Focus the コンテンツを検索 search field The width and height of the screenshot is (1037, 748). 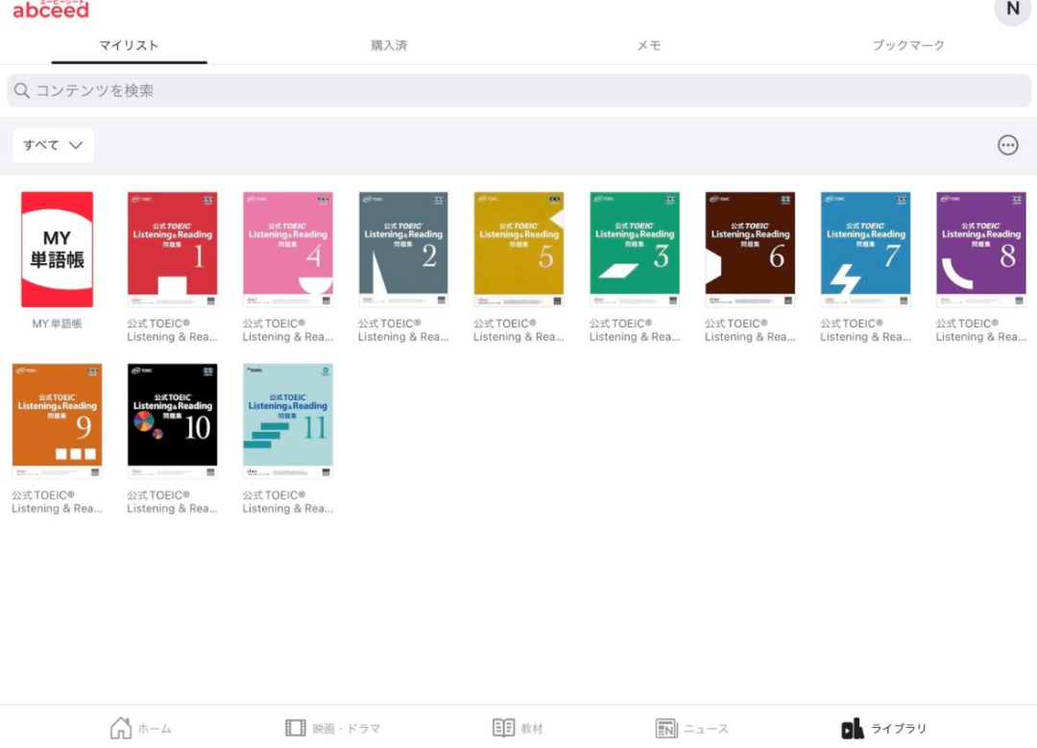coord(518,90)
